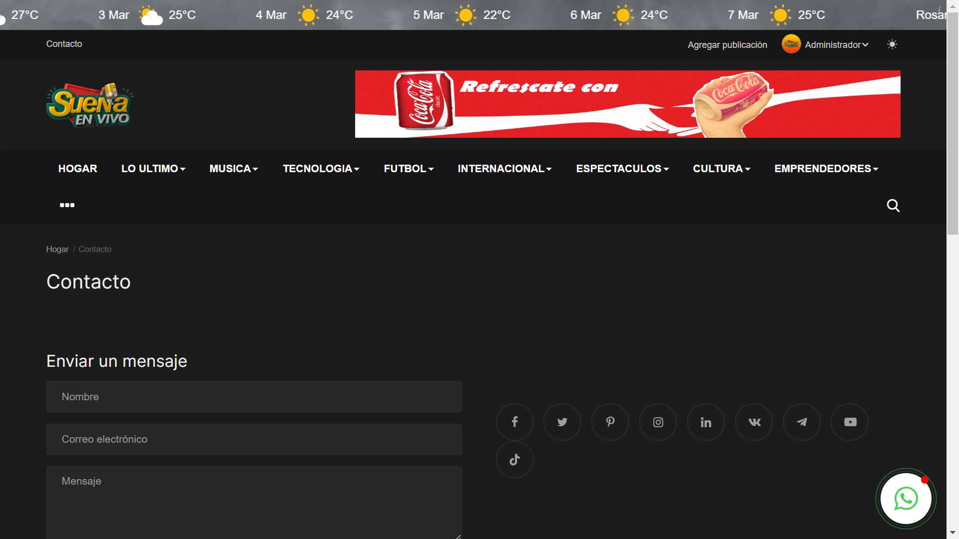959x539 pixels.
Task: Click the search magnifier icon
Action: (893, 206)
